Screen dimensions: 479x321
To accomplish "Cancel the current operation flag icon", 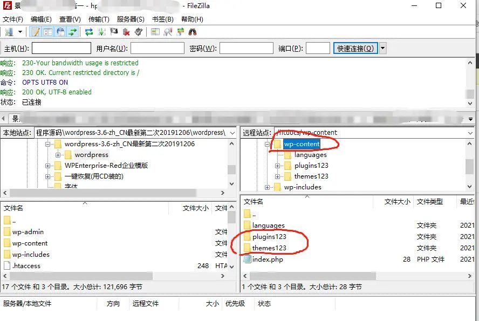I will point(114,32).
